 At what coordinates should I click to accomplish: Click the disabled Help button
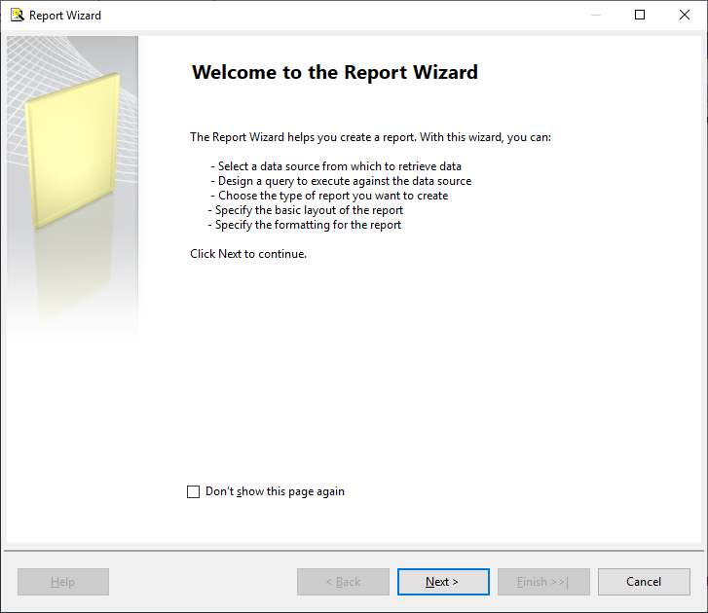[x=62, y=582]
